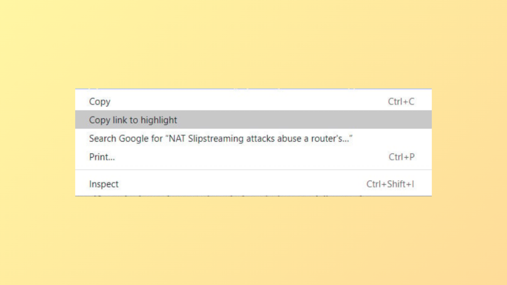Print the current page
Image resolution: width=507 pixels, height=285 pixels.
click(102, 157)
